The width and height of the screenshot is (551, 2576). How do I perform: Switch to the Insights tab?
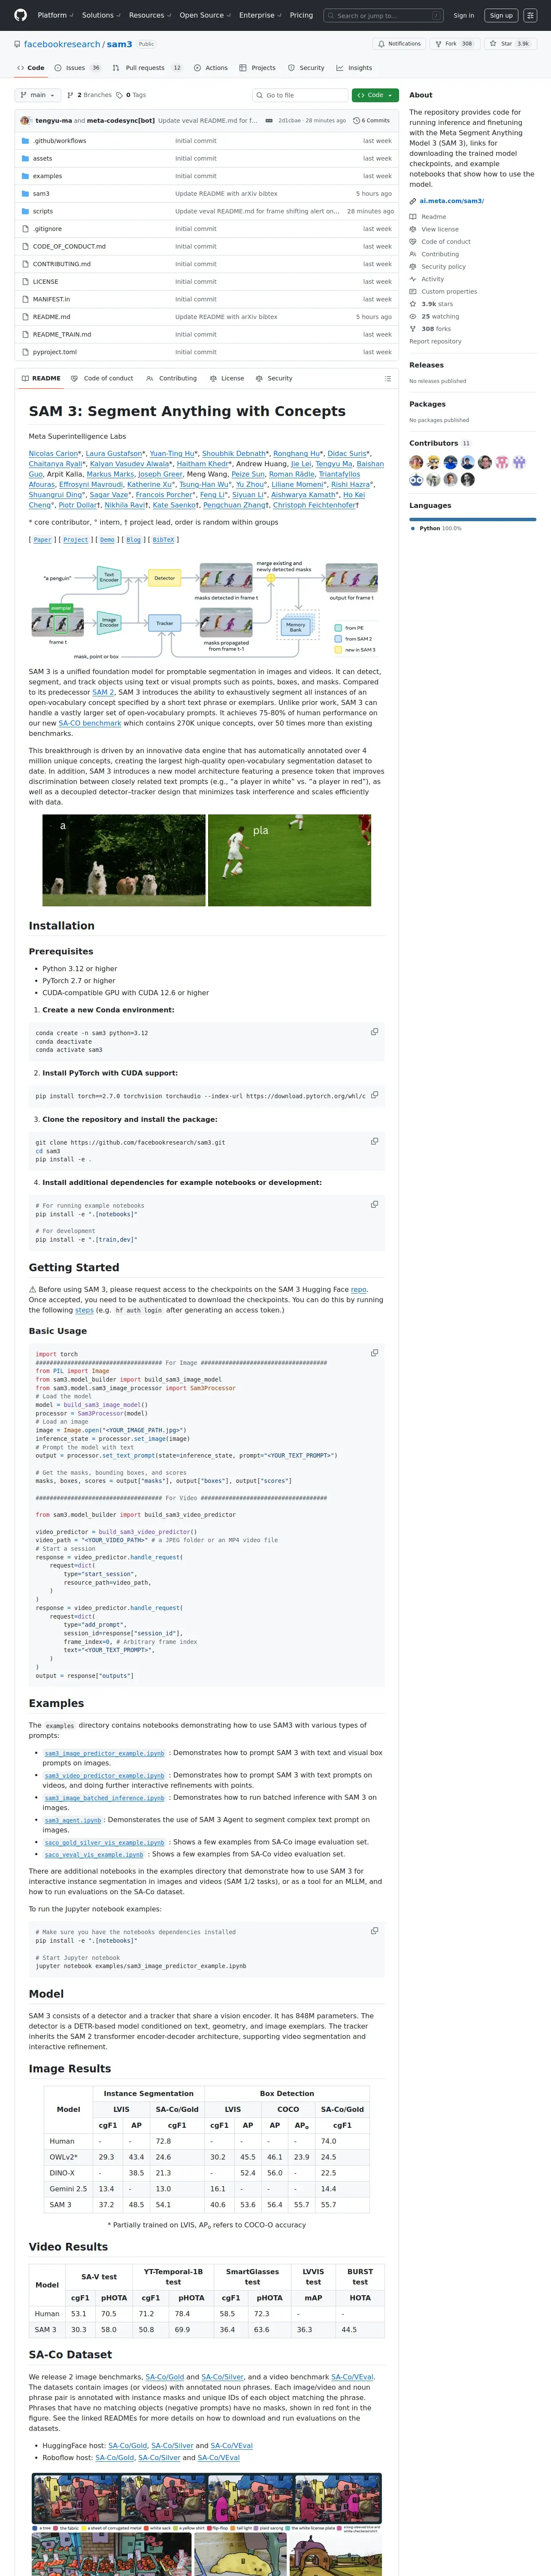pos(354,68)
